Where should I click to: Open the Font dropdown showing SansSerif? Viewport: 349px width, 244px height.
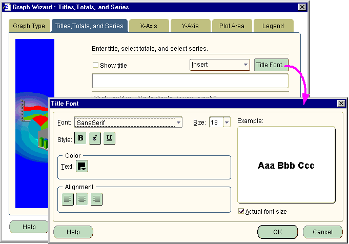(x=128, y=122)
